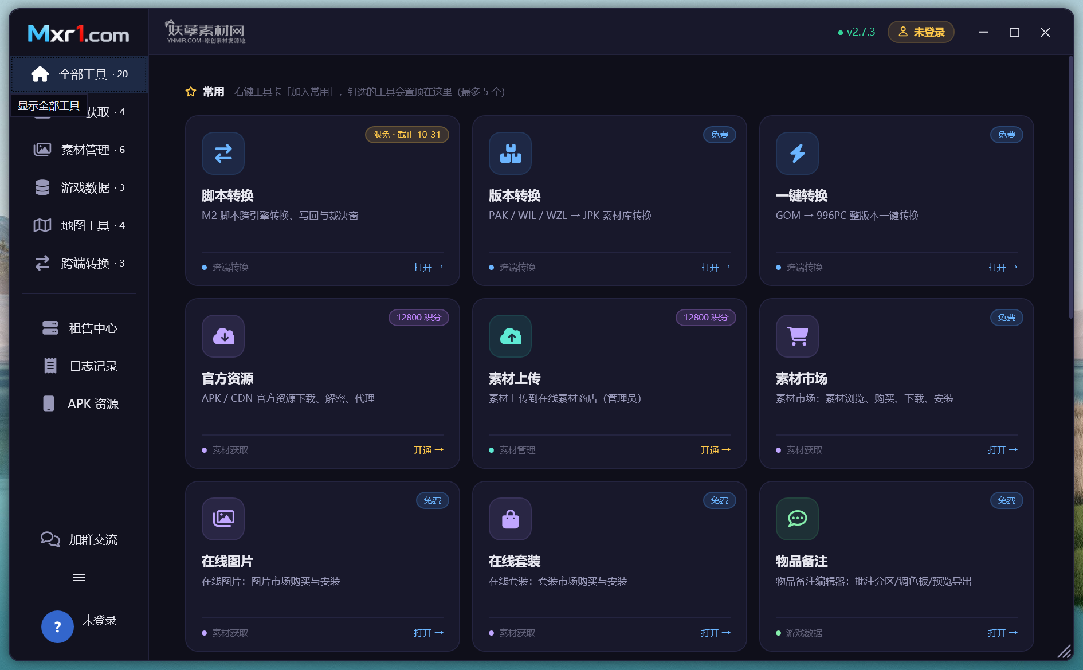Click the 限免 · 截止 10-31 badge
Screen dimensions: 1083x670
407,135
